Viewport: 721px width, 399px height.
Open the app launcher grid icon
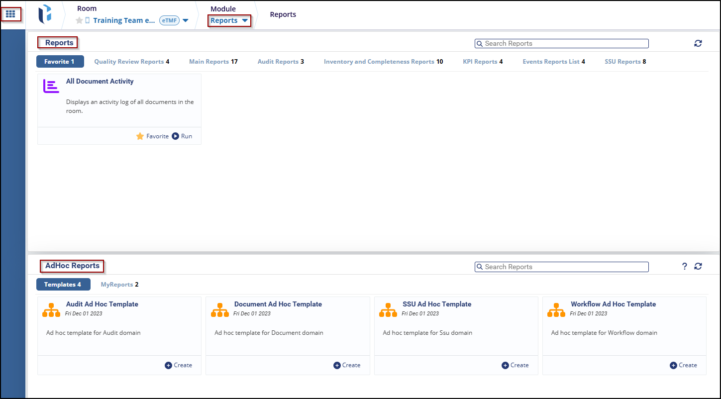point(10,14)
